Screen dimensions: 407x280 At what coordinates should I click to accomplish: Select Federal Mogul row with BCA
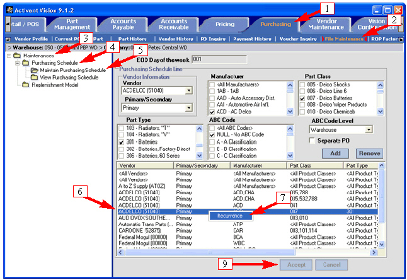point(248,237)
